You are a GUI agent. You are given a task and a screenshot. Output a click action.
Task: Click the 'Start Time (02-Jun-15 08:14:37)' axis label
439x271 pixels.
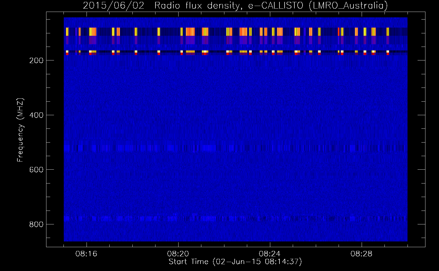point(235,262)
